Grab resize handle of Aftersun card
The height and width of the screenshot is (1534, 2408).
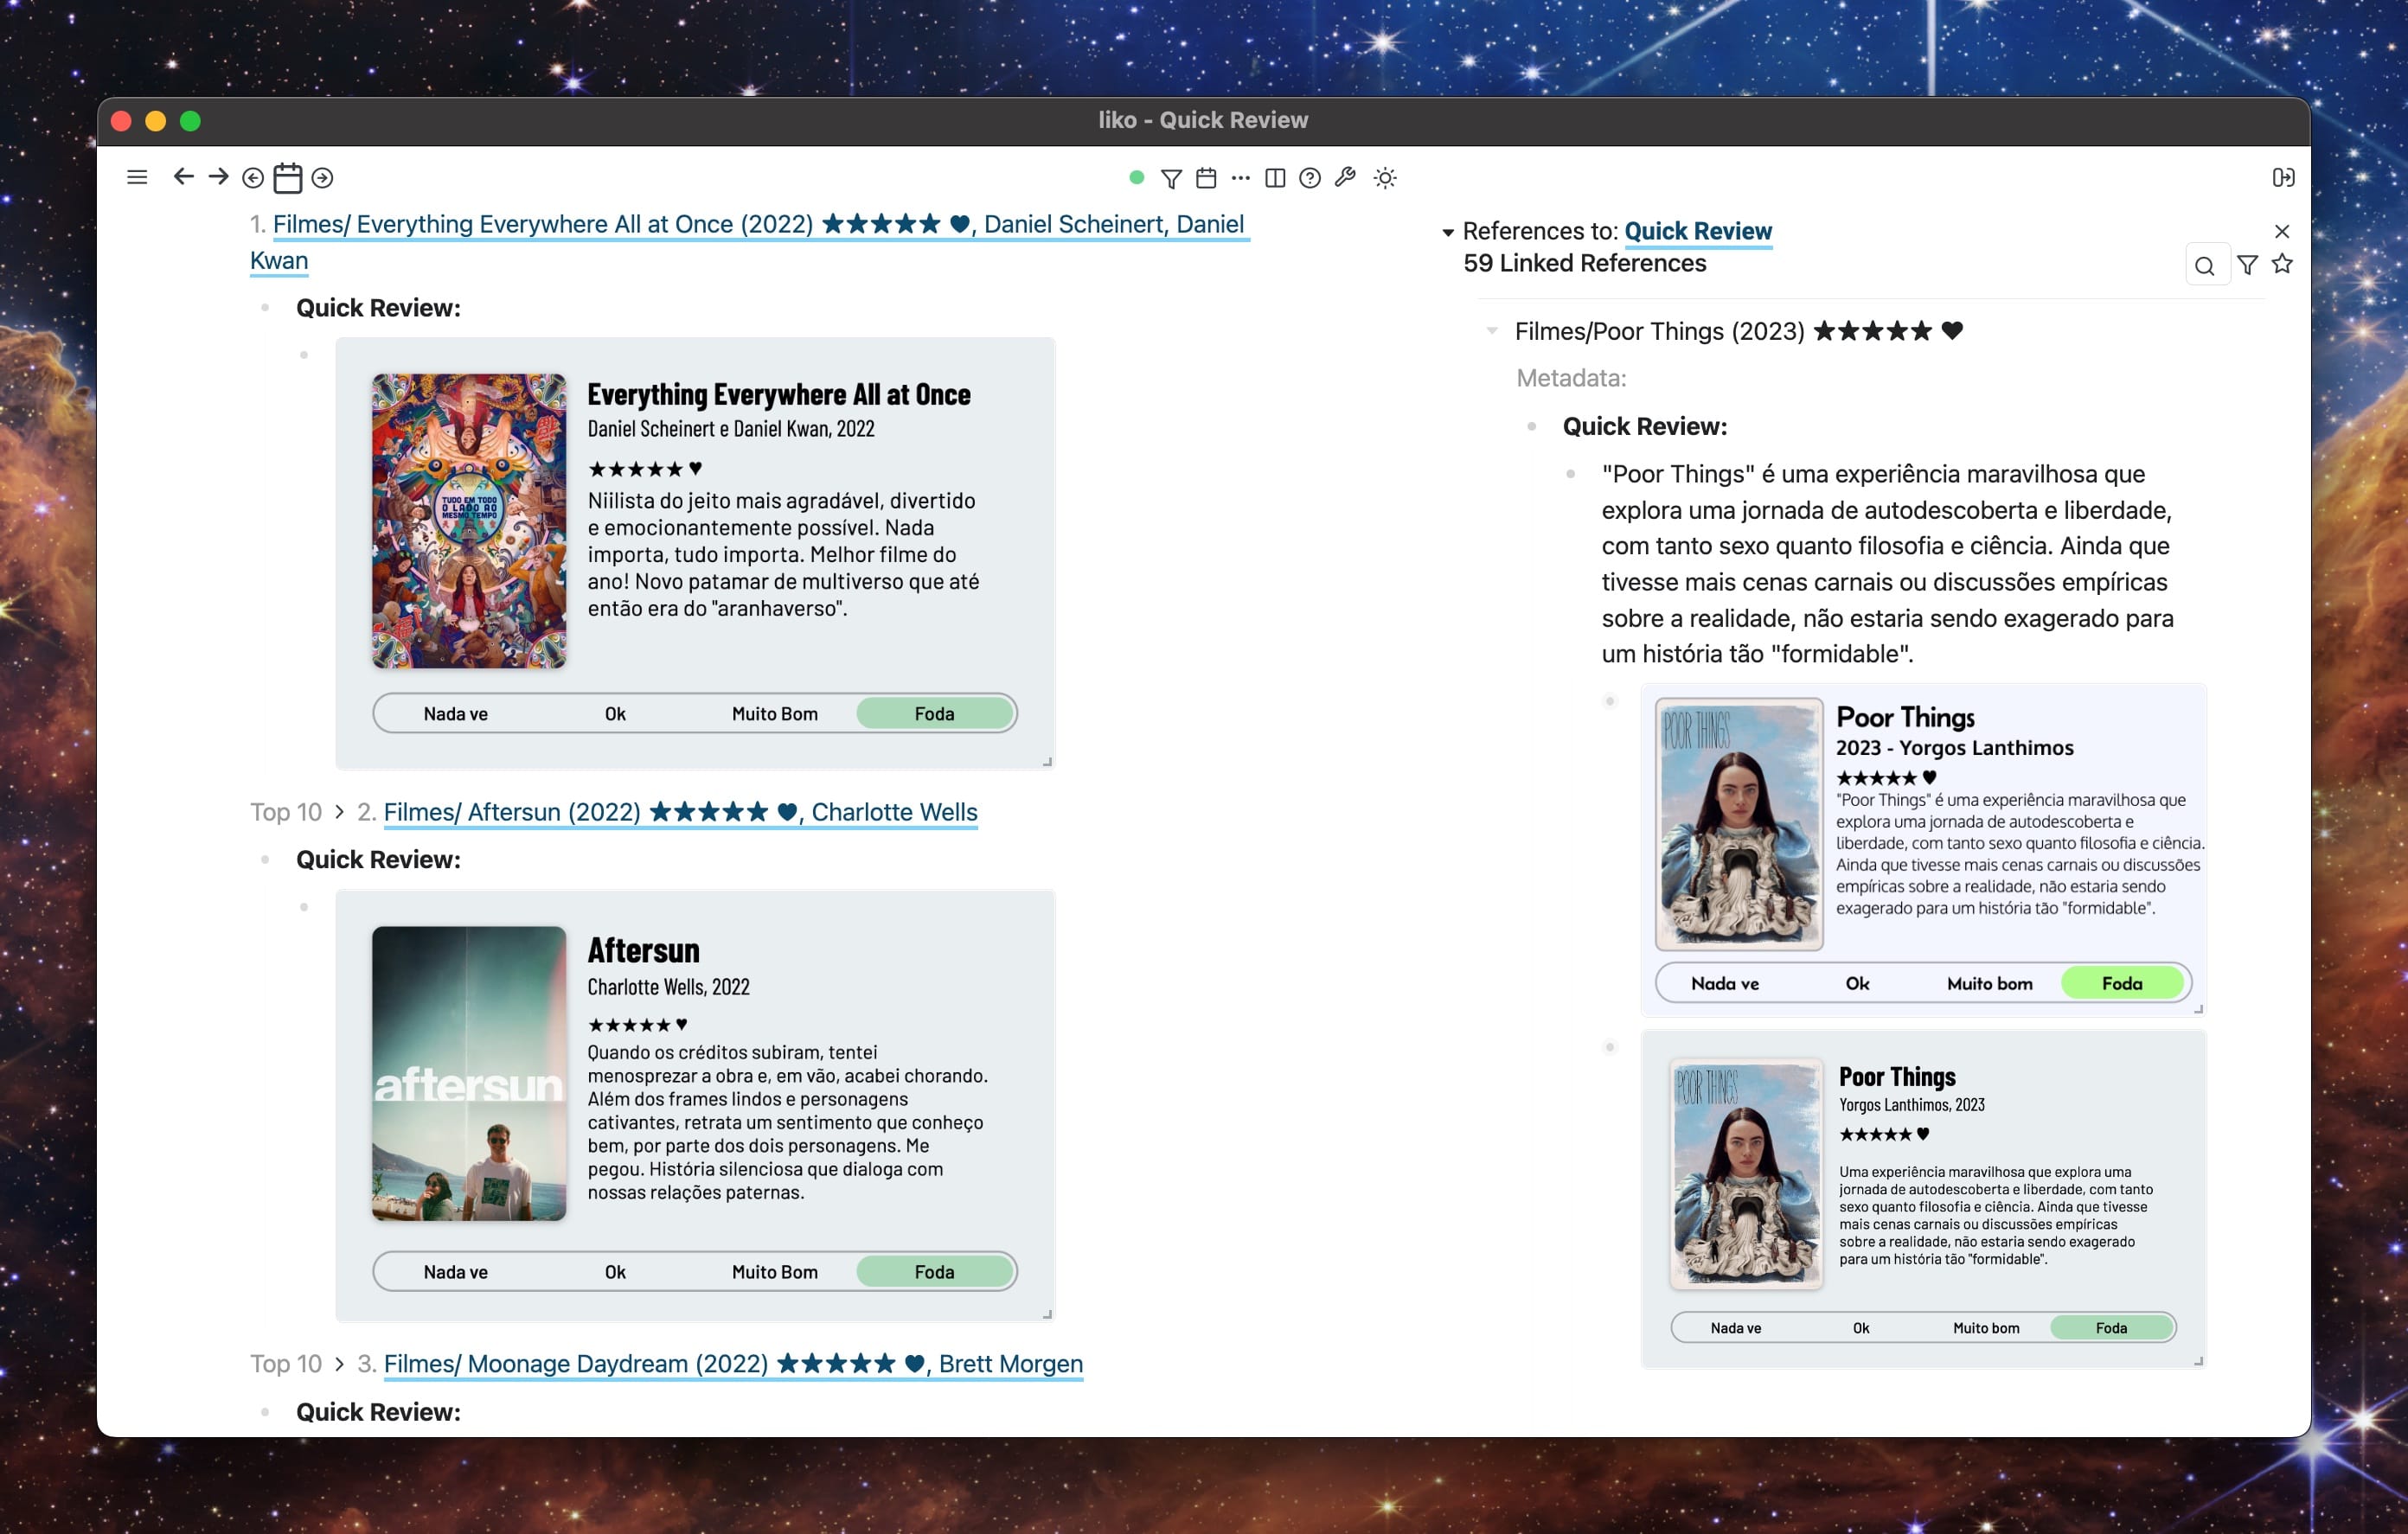click(1047, 1314)
